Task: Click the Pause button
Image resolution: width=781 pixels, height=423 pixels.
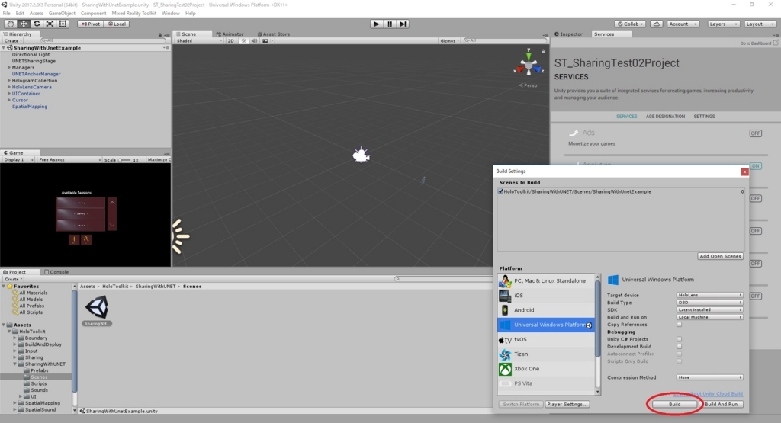Action: [x=390, y=24]
